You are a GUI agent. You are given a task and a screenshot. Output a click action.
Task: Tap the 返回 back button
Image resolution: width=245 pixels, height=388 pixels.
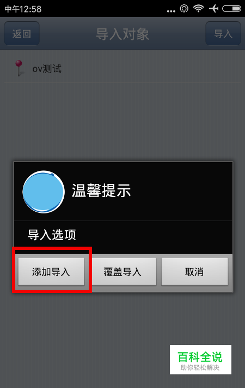click(22, 33)
